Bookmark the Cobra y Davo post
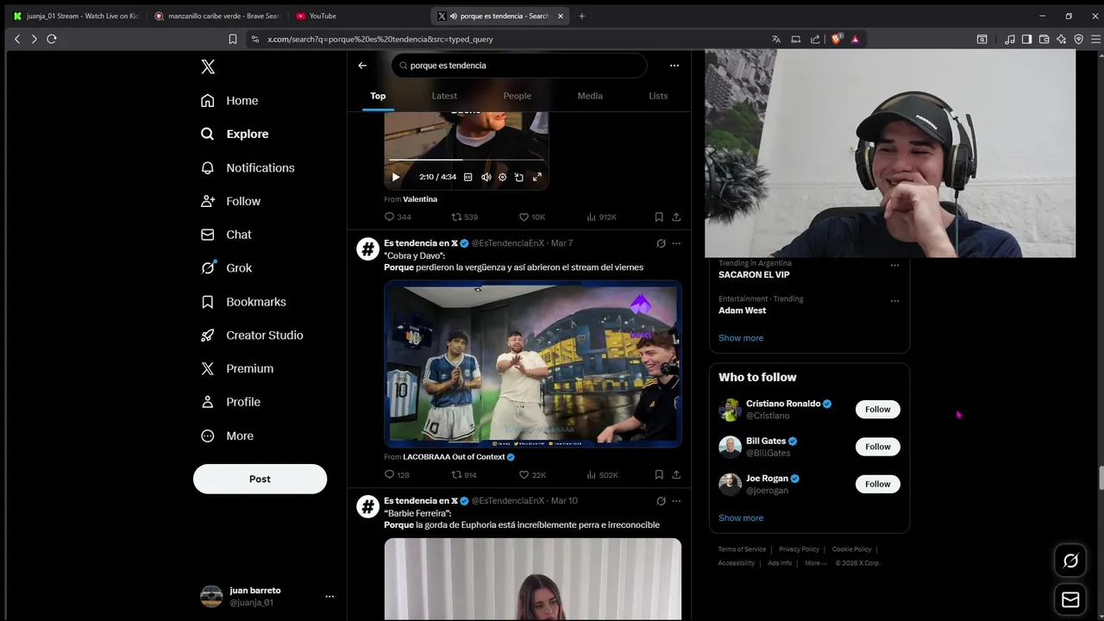Viewport: 1104px width, 621px height. [659, 475]
